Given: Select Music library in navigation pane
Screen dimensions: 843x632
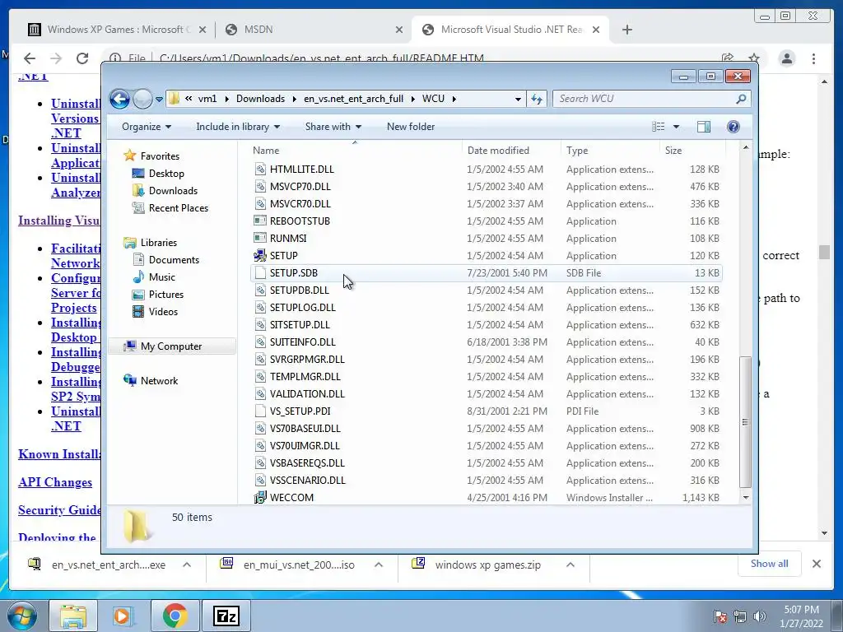Looking at the screenshot, I should click(x=161, y=277).
